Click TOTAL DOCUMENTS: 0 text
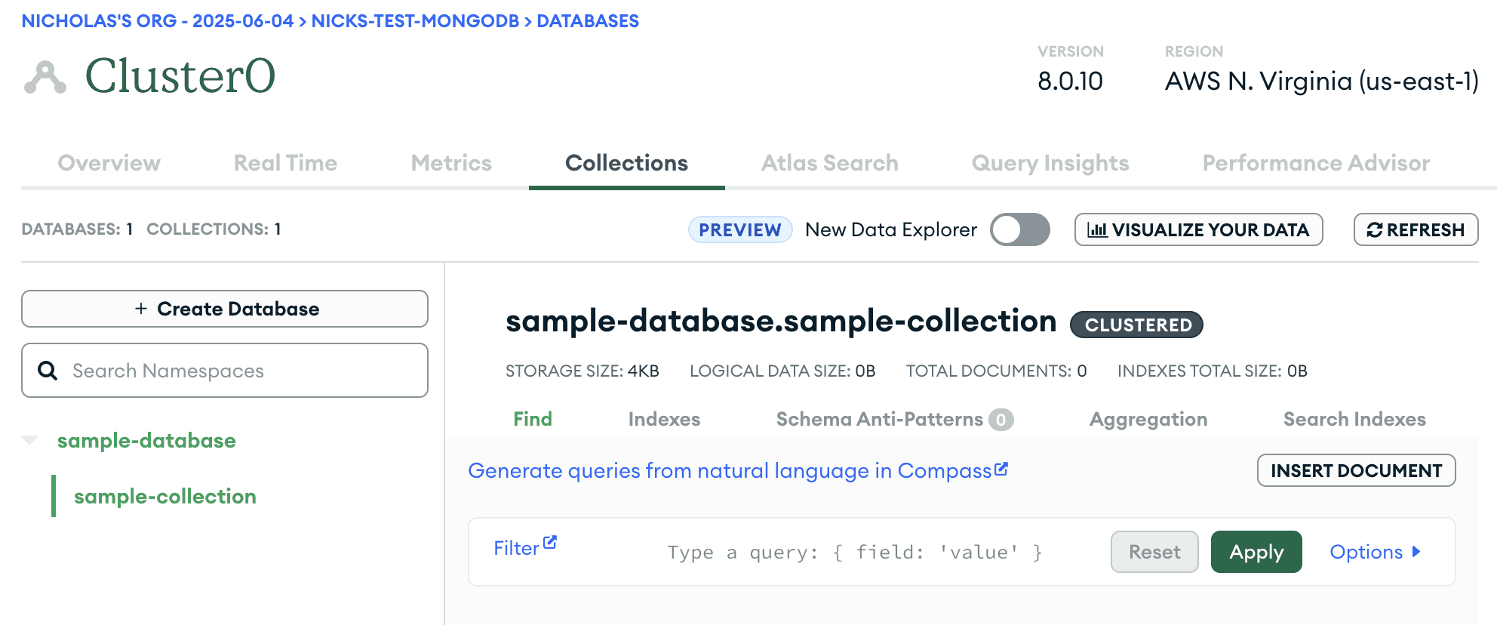The height and width of the screenshot is (625, 1497). pos(996,371)
